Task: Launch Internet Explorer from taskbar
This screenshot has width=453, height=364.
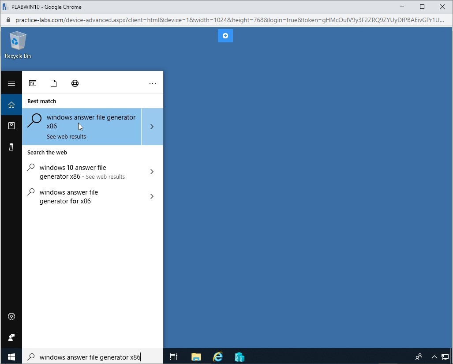Action: [218, 357]
